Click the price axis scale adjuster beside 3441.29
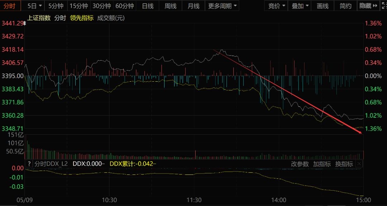 pyautogui.click(x=24, y=23)
